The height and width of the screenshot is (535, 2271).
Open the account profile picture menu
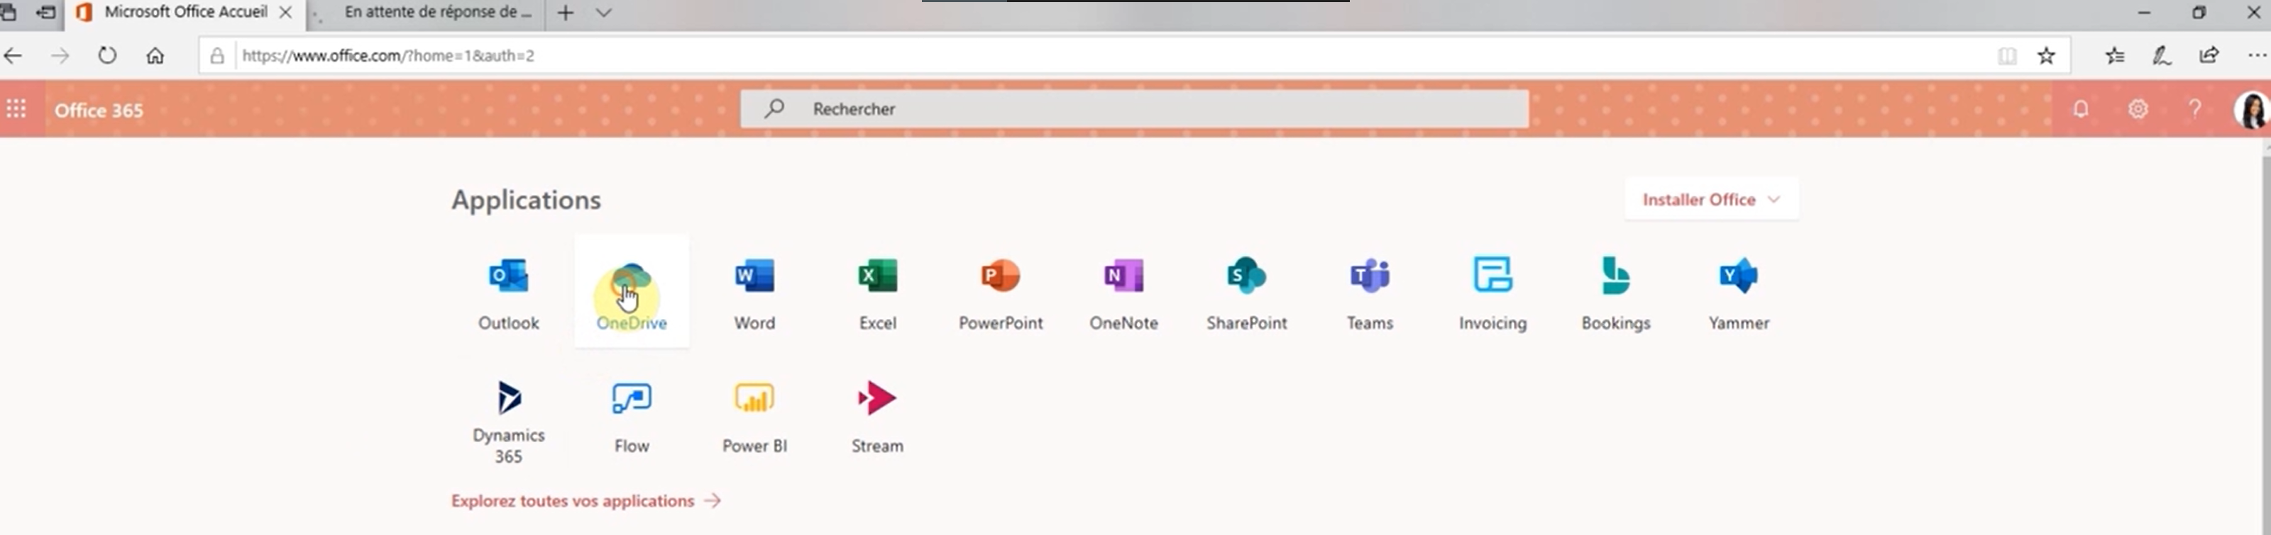point(2252,110)
